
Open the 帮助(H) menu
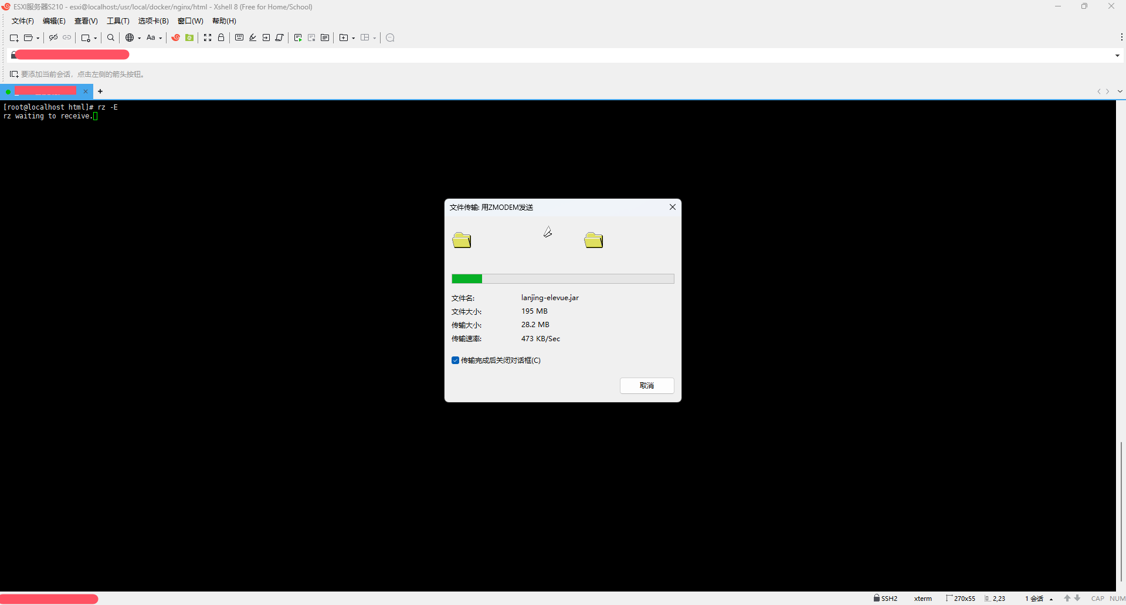(224, 21)
